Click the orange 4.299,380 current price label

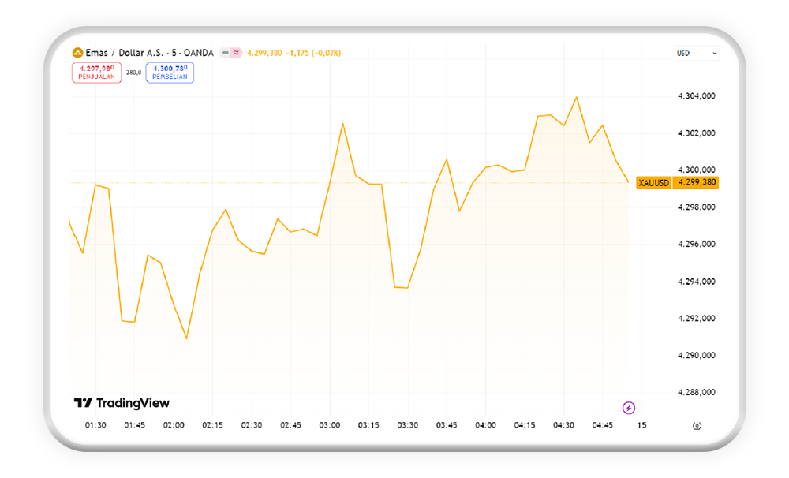pyautogui.click(x=697, y=182)
